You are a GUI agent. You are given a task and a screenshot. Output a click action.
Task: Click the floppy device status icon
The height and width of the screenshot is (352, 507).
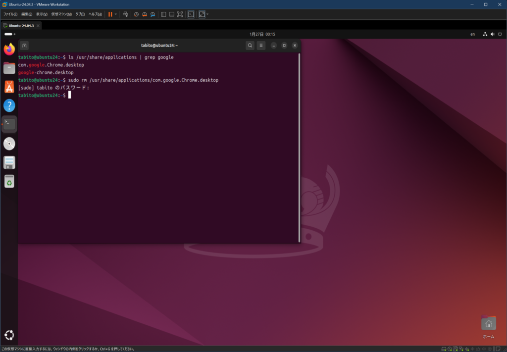click(456, 349)
